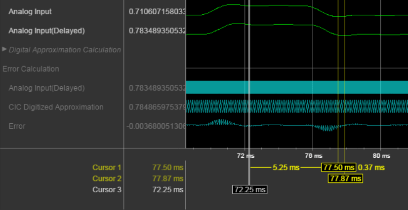This screenshot has width=408, height=210.
Task: Click the 0.37 ms delta measurement label
Action: [x=371, y=168]
